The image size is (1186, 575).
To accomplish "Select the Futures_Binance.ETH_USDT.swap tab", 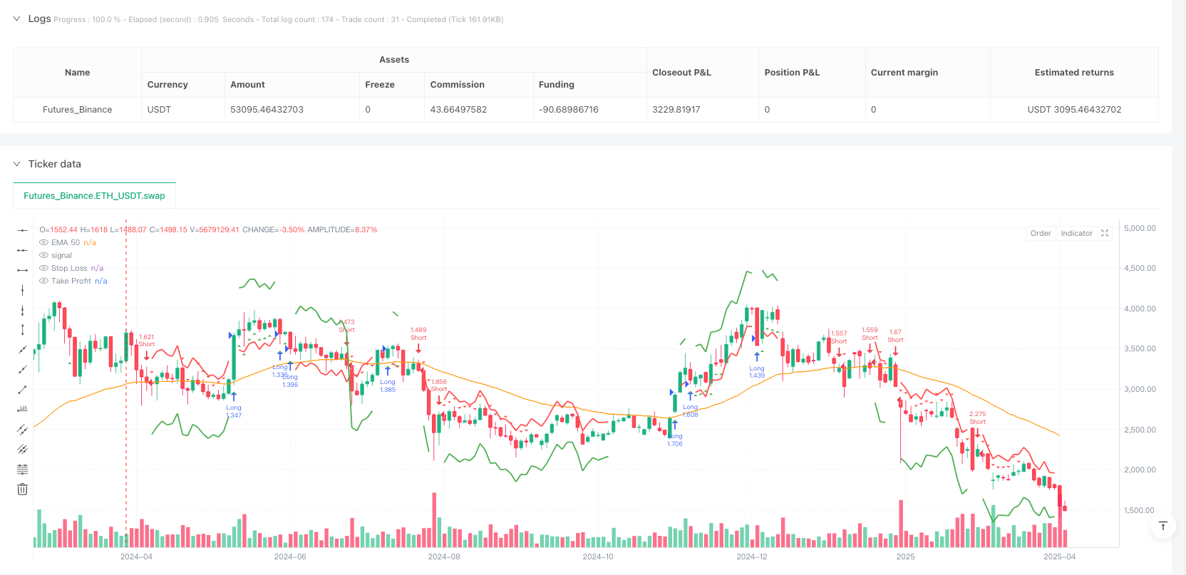I will coord(94,196).
